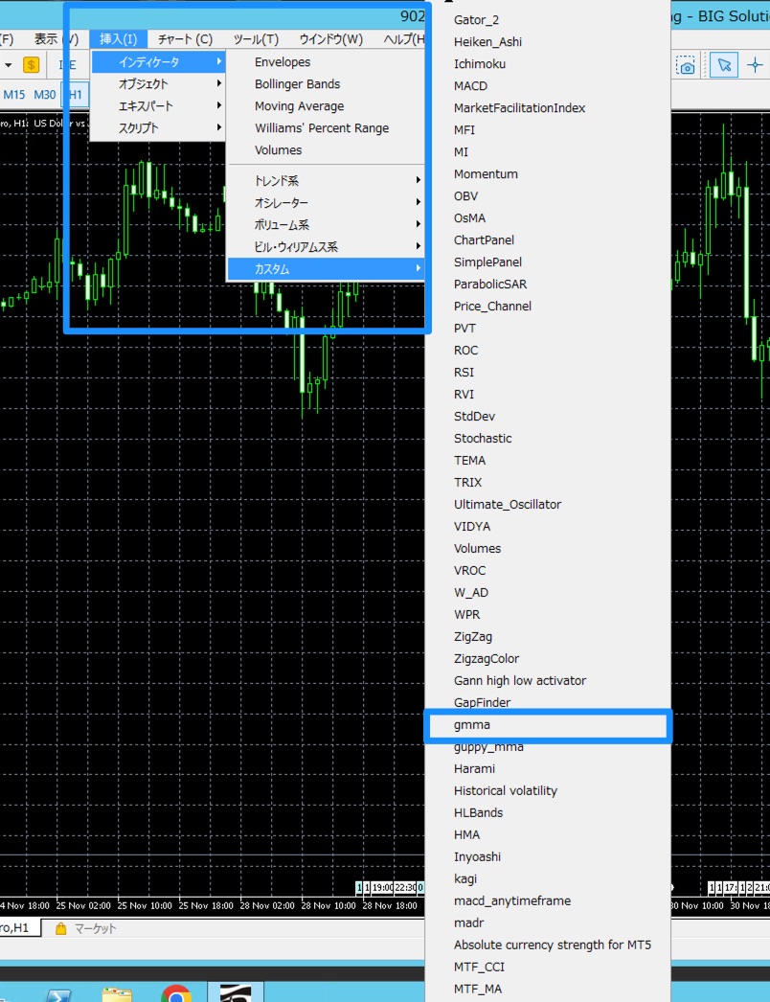Switch to the M15 timeframe

[x=14, y=95]
